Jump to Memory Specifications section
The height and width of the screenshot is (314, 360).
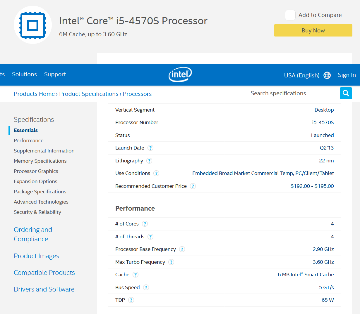click(40, 161)
